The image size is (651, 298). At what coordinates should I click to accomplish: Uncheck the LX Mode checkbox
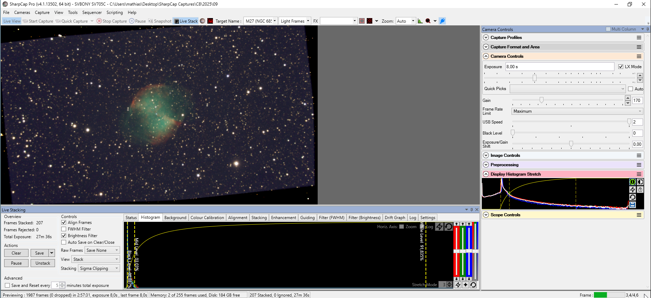621,67
